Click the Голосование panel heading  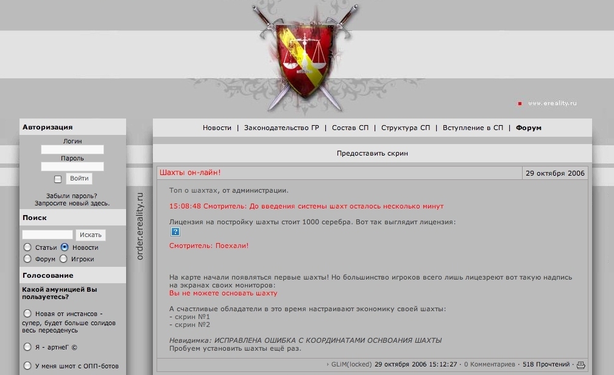click(48, 275)
